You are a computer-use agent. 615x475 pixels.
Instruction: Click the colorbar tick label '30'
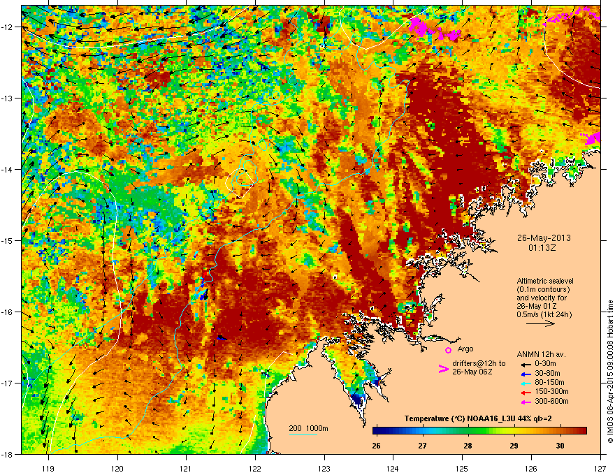(x=560, y=446)
